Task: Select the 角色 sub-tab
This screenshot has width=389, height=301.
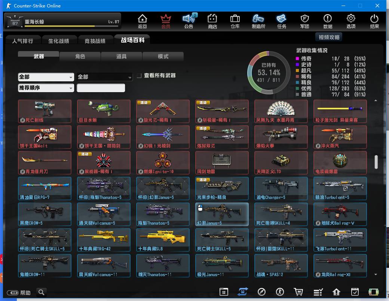Action: coord(80,56)
